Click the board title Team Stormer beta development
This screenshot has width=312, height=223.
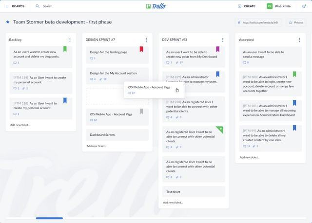pos(62,22)
